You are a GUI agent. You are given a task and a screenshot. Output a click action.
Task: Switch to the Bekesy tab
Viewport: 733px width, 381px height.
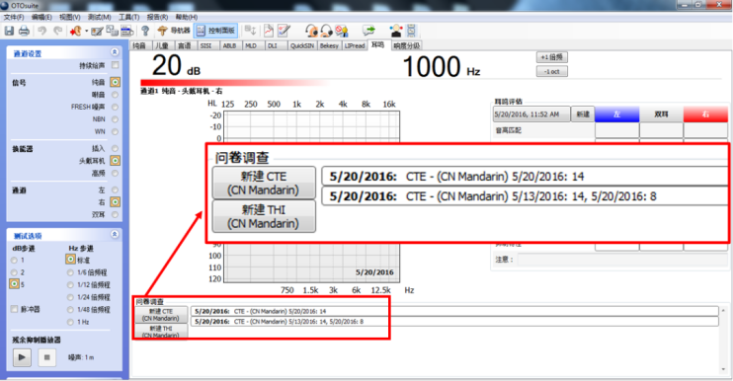click(329, 45)
